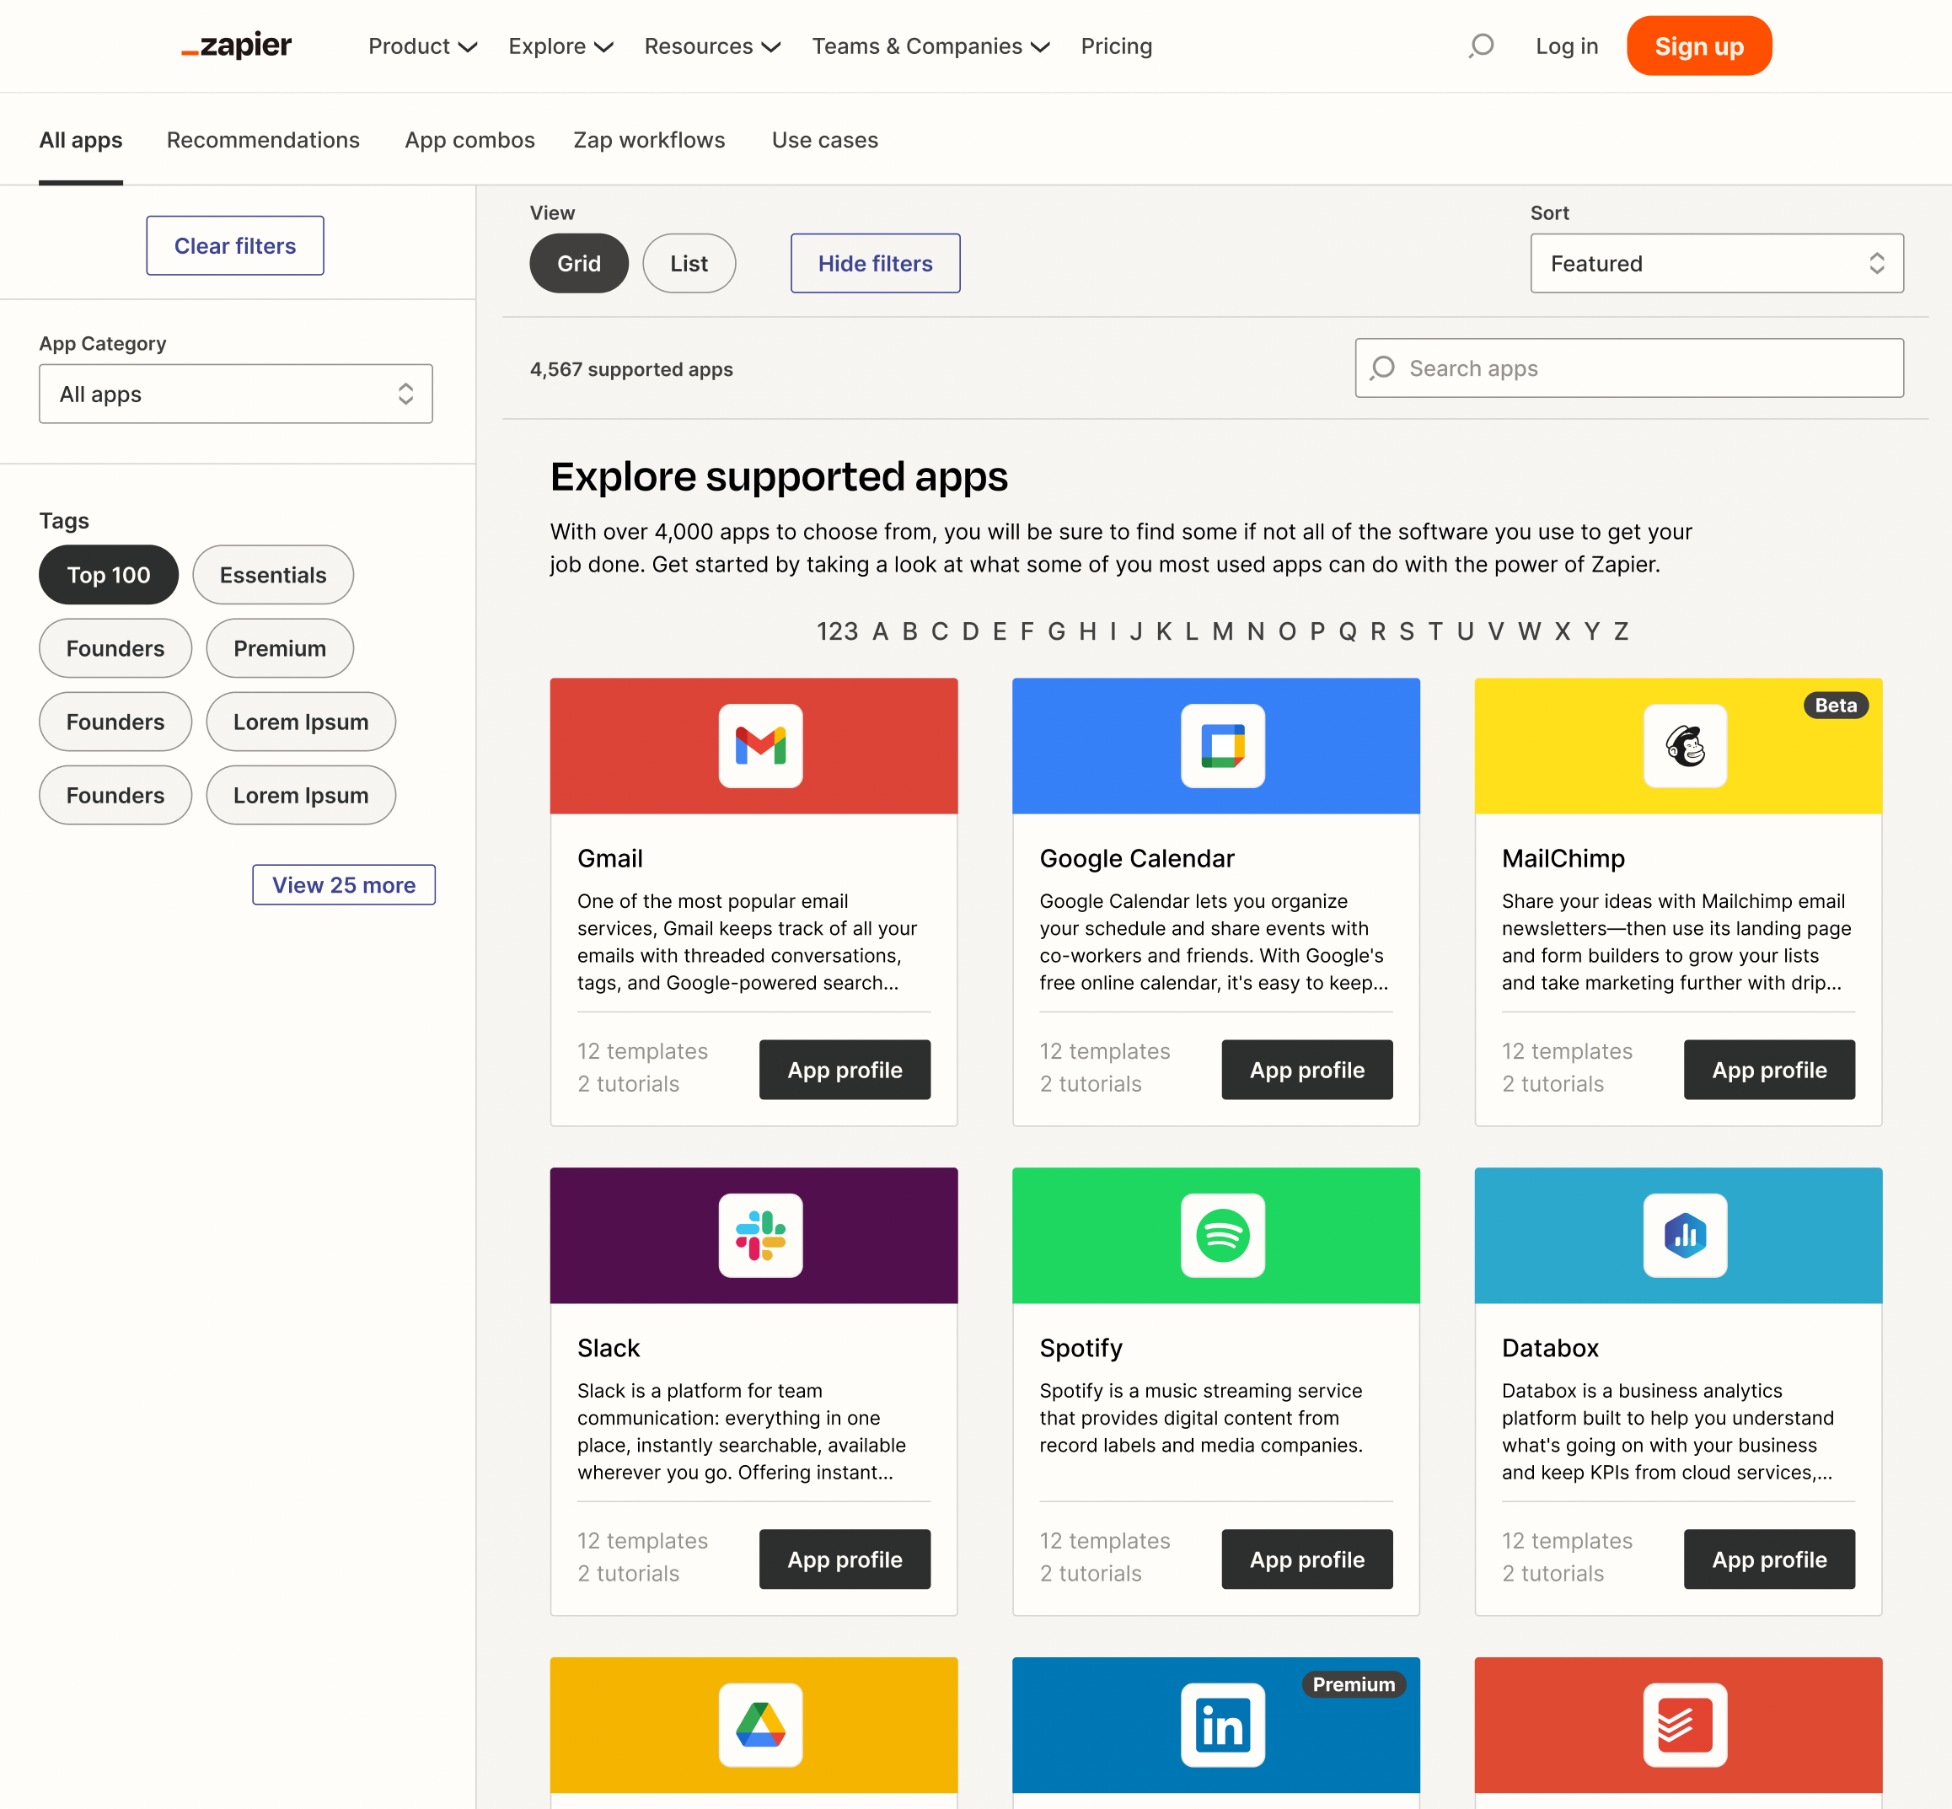
Task: Open Spotify App profile
Action: (x=1307, y=1559)
